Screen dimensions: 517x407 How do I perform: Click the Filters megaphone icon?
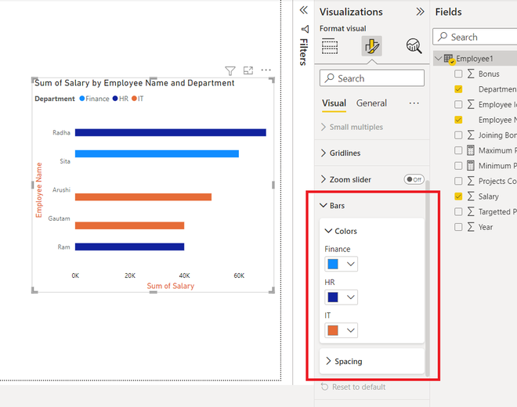pos(305,29)
